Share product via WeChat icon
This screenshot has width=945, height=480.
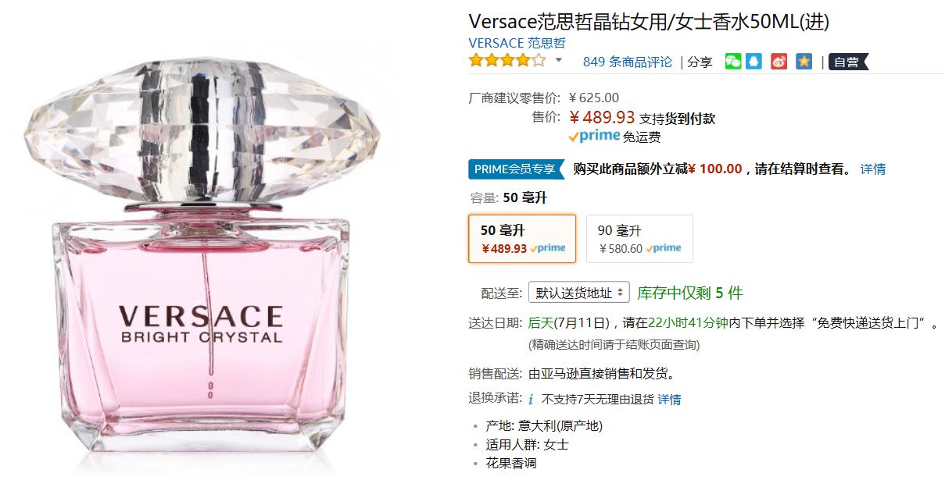pyautogui.click(x=732, y=62)
